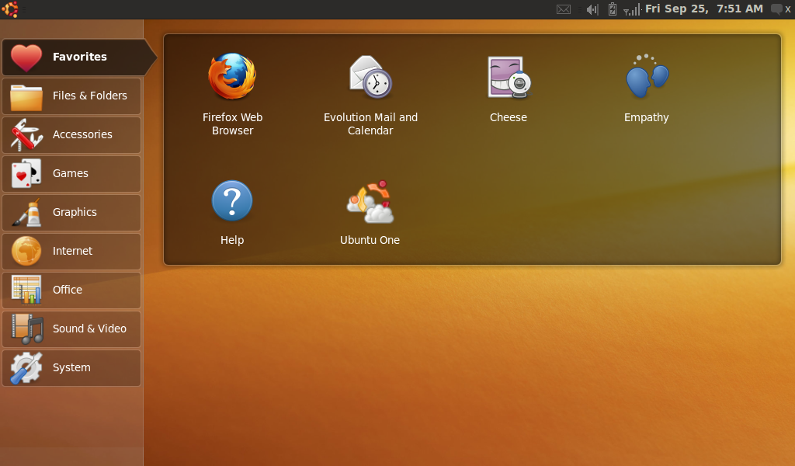Viewport: 795px width, 466px height.
Task: Start the Cheese webcam app
Action: (x=509, y=88)
